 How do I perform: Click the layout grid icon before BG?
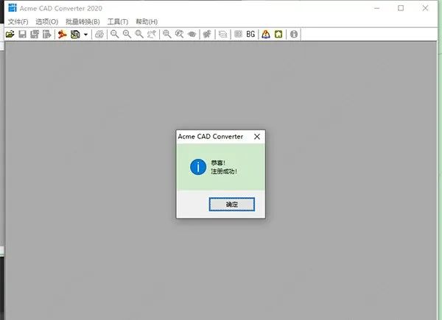[238, 35]
